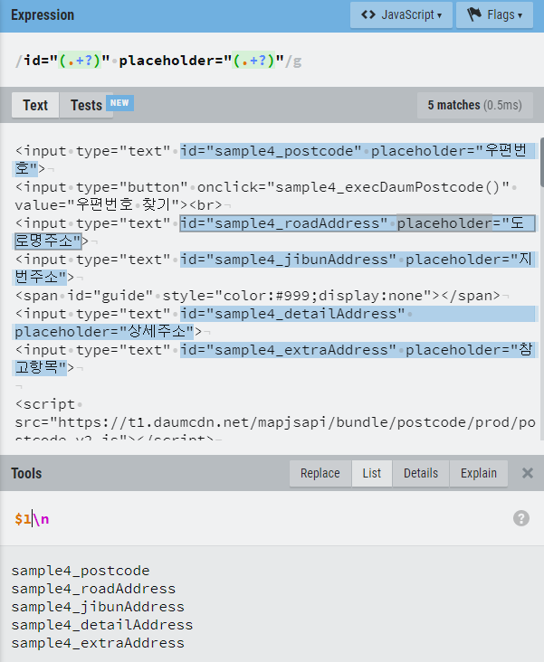The image size is (544, 662).
Task: Click the span id="guide" line
Action: [258, 296]
